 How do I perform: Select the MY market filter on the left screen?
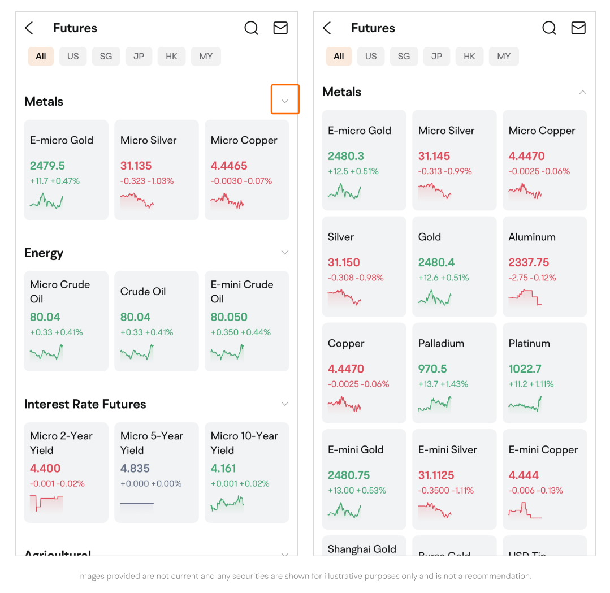click(x=206, y=57)
